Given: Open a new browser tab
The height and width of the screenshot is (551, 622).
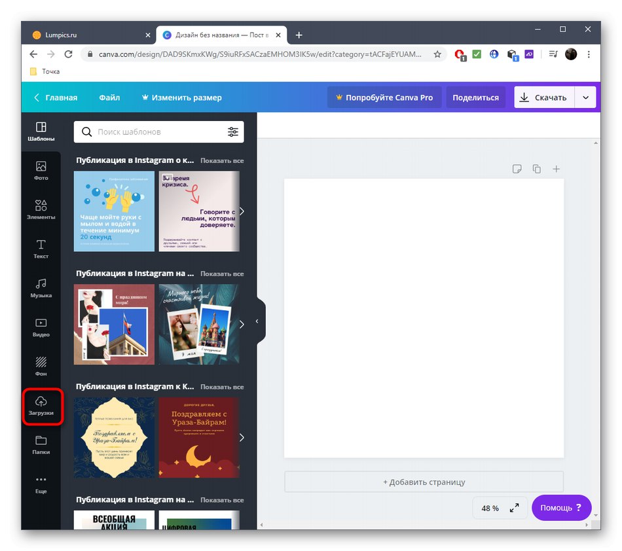Looking at the screenshot, I should (x=299, y=35).
